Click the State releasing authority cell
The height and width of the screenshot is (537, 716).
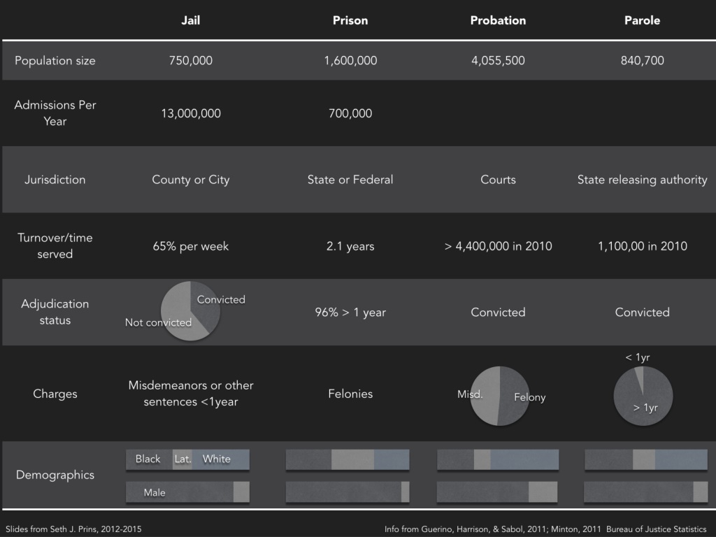pos(642,180)
